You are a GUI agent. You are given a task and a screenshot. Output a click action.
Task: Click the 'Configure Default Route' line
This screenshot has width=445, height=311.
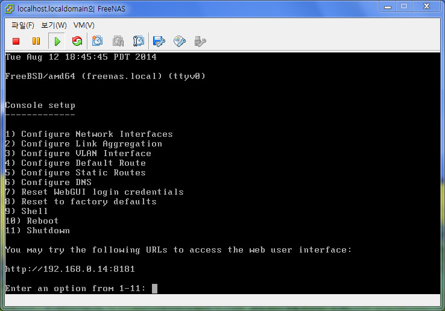[x=75, y=163]
